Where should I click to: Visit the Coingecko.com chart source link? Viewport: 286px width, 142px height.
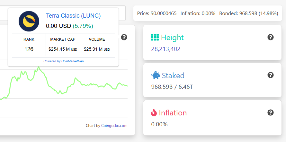click(114, 126)
